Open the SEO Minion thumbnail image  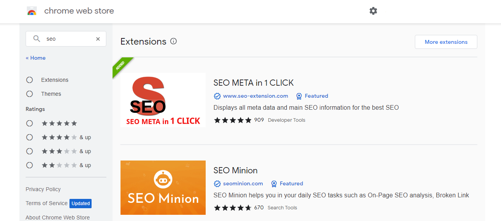pyautogui.click(x=163, y=188)
